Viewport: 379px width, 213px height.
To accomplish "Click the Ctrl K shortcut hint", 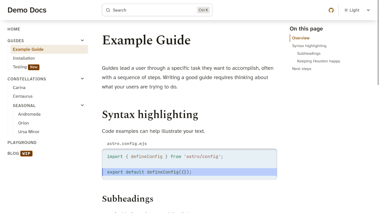I will 203,10.
